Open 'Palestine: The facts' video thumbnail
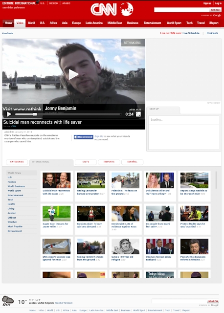Image resolution: width=224 pixels, height=313 pixels. [125, 180]
